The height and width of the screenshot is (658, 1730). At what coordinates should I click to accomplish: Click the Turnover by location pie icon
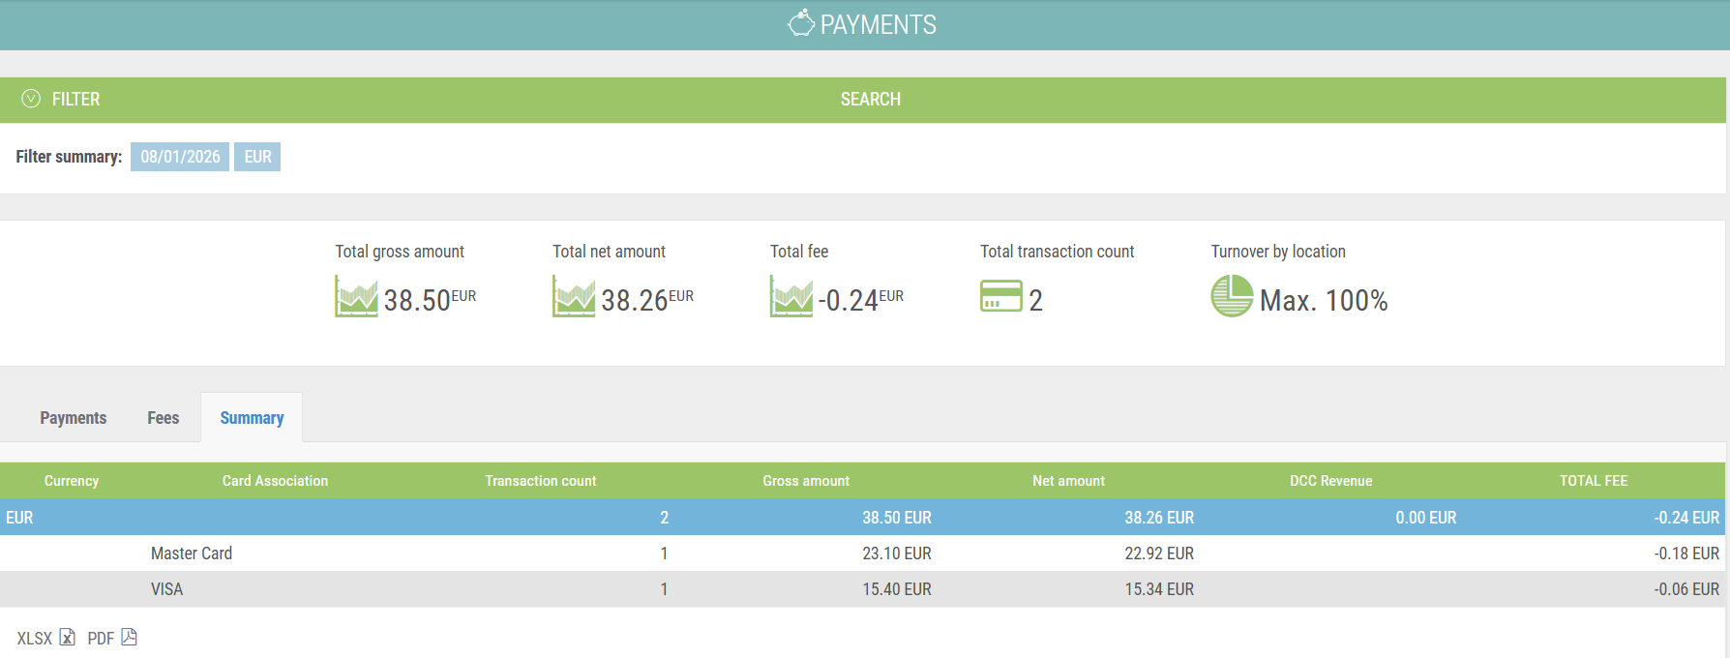1232,296
